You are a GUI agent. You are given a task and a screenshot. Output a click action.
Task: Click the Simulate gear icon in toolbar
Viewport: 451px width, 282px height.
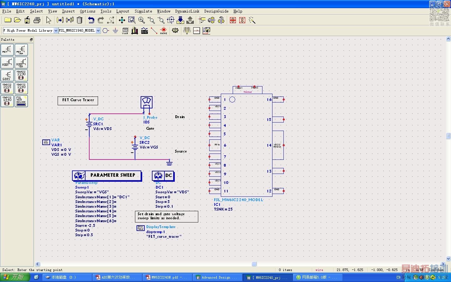175,30
